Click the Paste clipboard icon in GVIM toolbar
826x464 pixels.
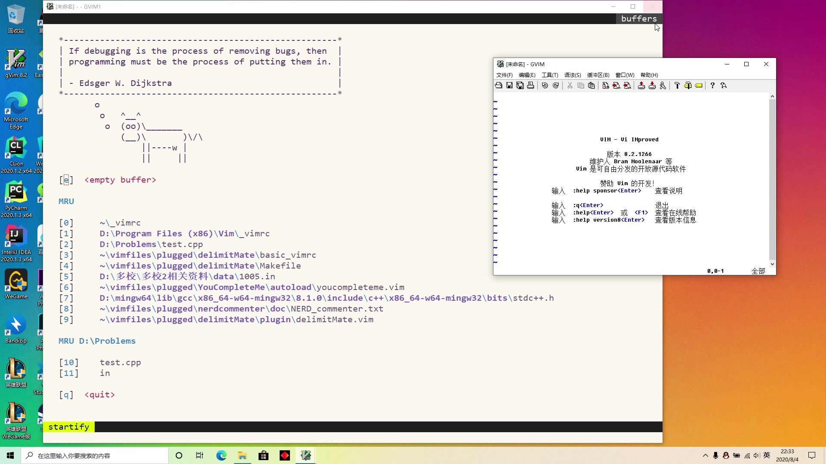pos(592,85)
